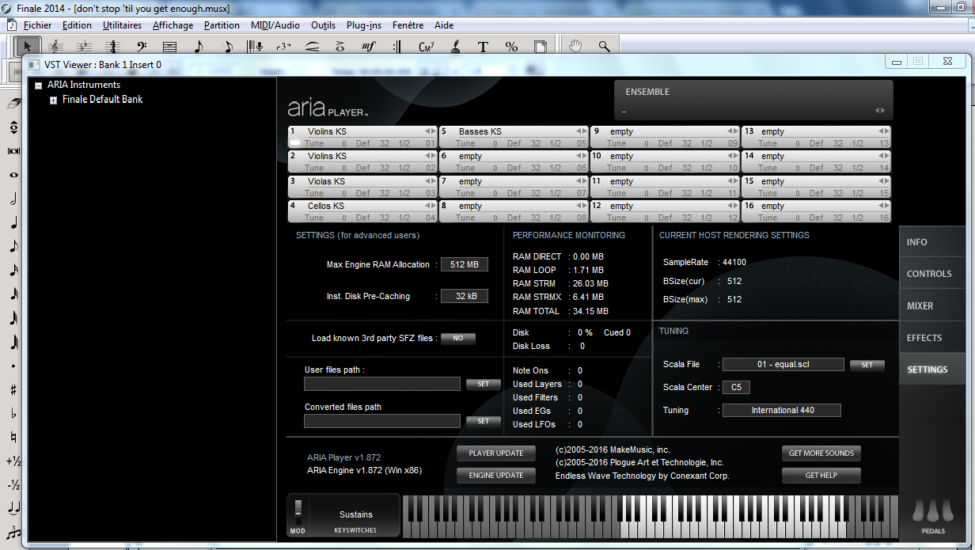Click the GET MORE SOUNDS button
The width and height of the screenshot is (975, 550).
(x=821, y=453)
